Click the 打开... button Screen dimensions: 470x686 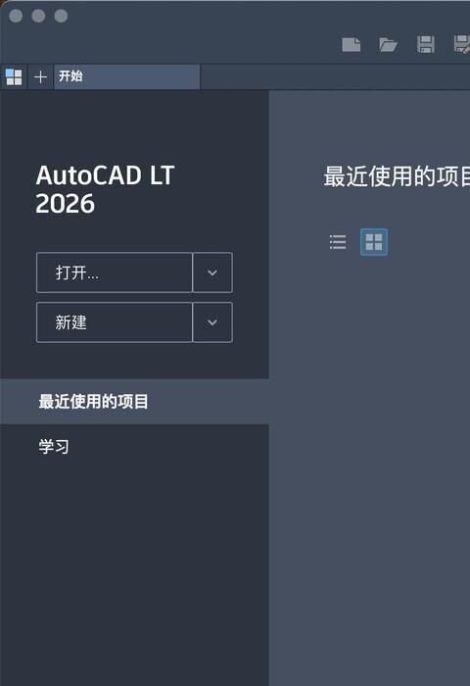coord(115,272)
